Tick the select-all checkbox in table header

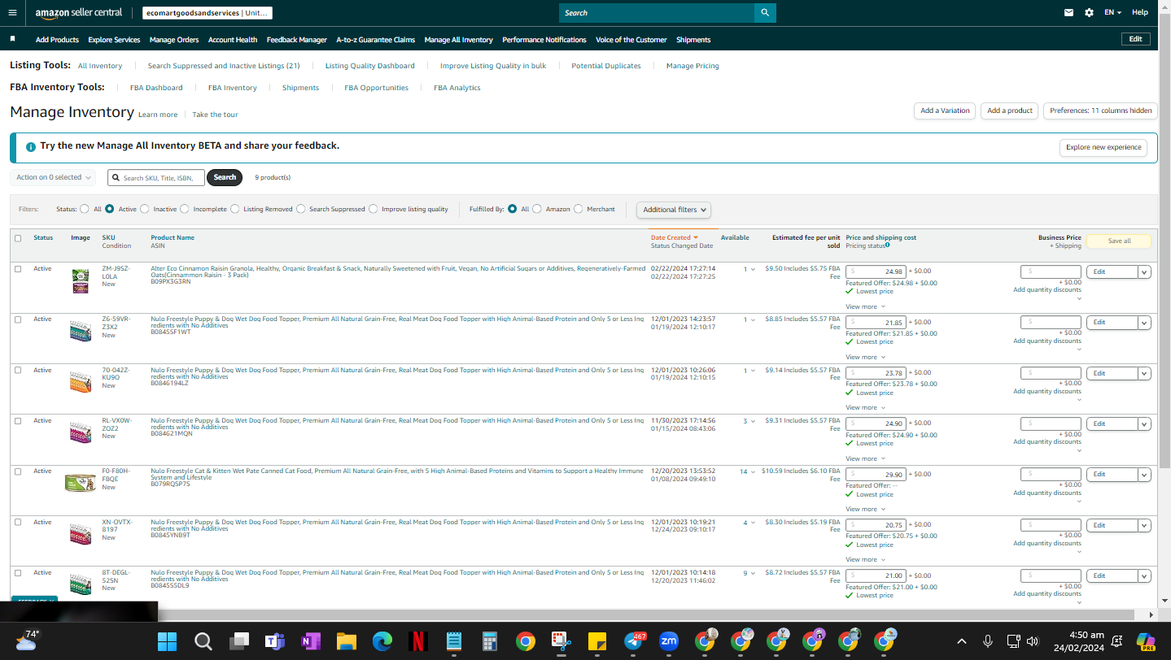[18, 238]
